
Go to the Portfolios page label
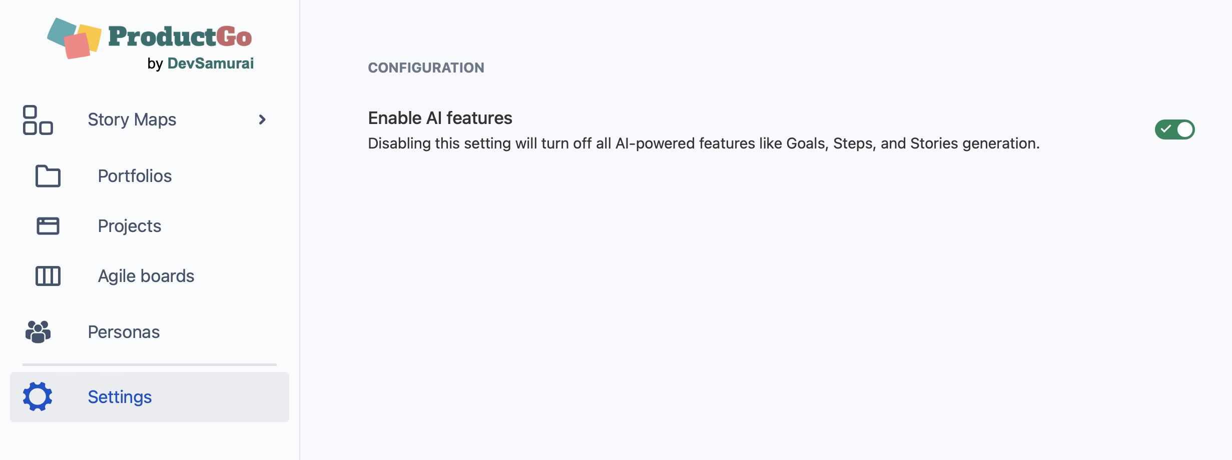(x=135, y=176)
